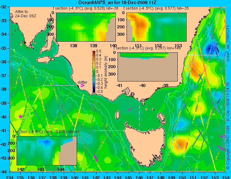The image size is (231, 179).
Task: Click Kangaroo Island on the map
Action: [x=45, y=60]
